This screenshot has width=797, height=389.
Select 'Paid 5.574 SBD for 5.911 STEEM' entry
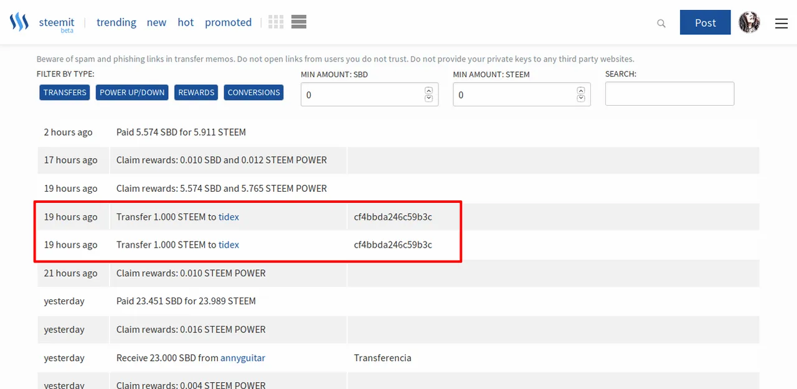pyautogui.click(x=181, y=132)
